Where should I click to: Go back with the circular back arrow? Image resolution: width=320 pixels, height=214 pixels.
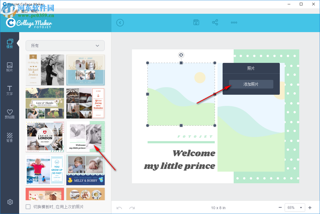coord(120,22)
